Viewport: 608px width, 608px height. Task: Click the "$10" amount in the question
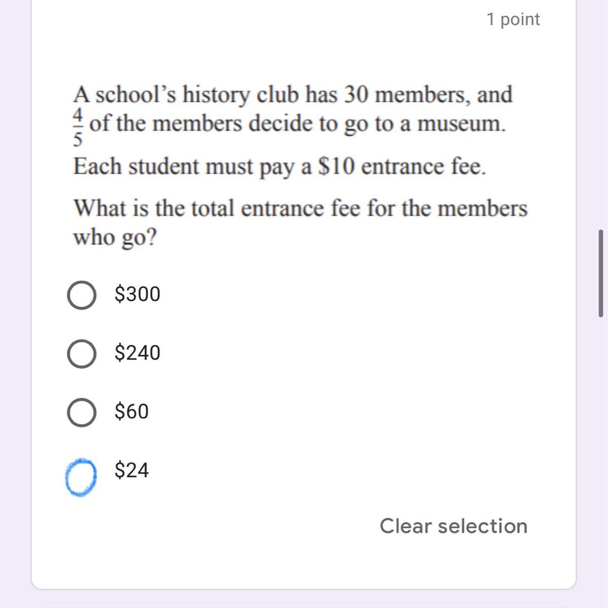coord(336,167)
